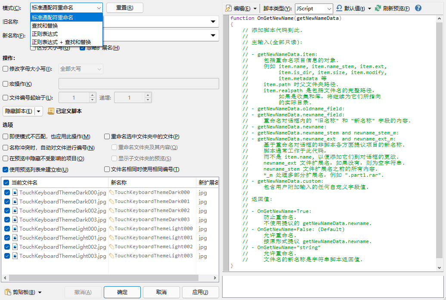Select find and replace mode option
Viewport: 446px width, 300px height.
[x=67, y=25]
